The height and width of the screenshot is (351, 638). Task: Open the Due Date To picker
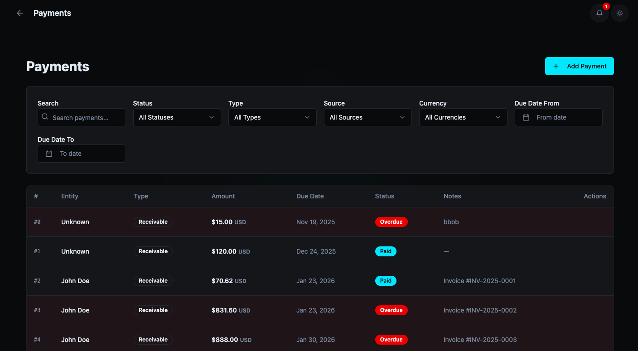(x=82, y=154)
